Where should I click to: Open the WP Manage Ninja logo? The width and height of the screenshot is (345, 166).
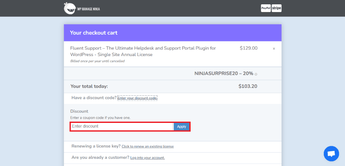pyautogui.click(x=82, y=9)
